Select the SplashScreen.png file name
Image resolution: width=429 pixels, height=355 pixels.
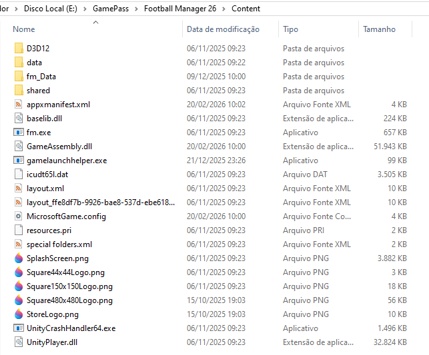(57, 258)
